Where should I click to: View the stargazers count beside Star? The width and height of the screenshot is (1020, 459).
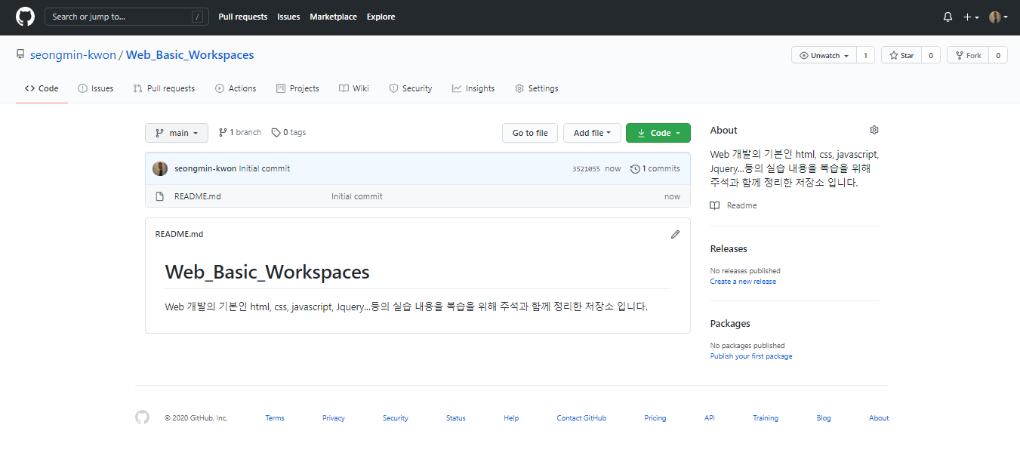[931, 55]
